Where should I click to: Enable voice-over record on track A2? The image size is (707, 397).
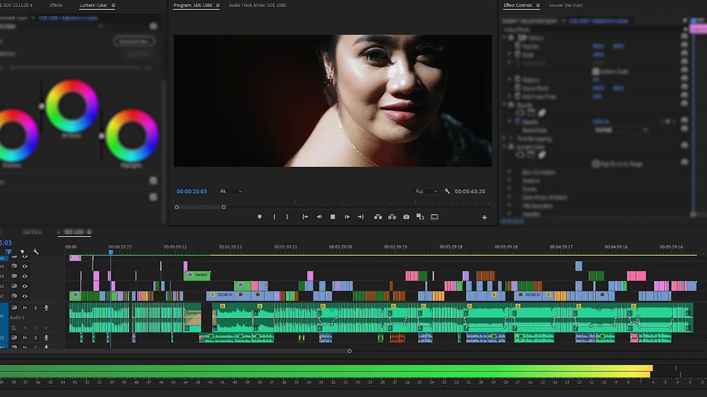point(46,337)
